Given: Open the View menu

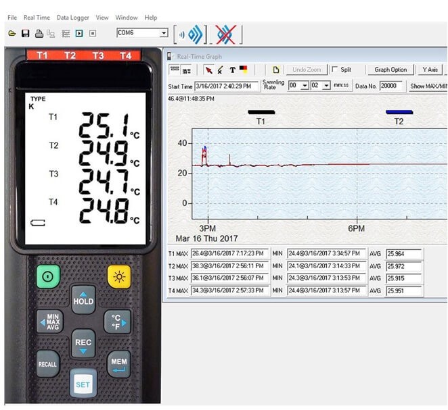Looking at the screenshot, I should coord(102,18).
